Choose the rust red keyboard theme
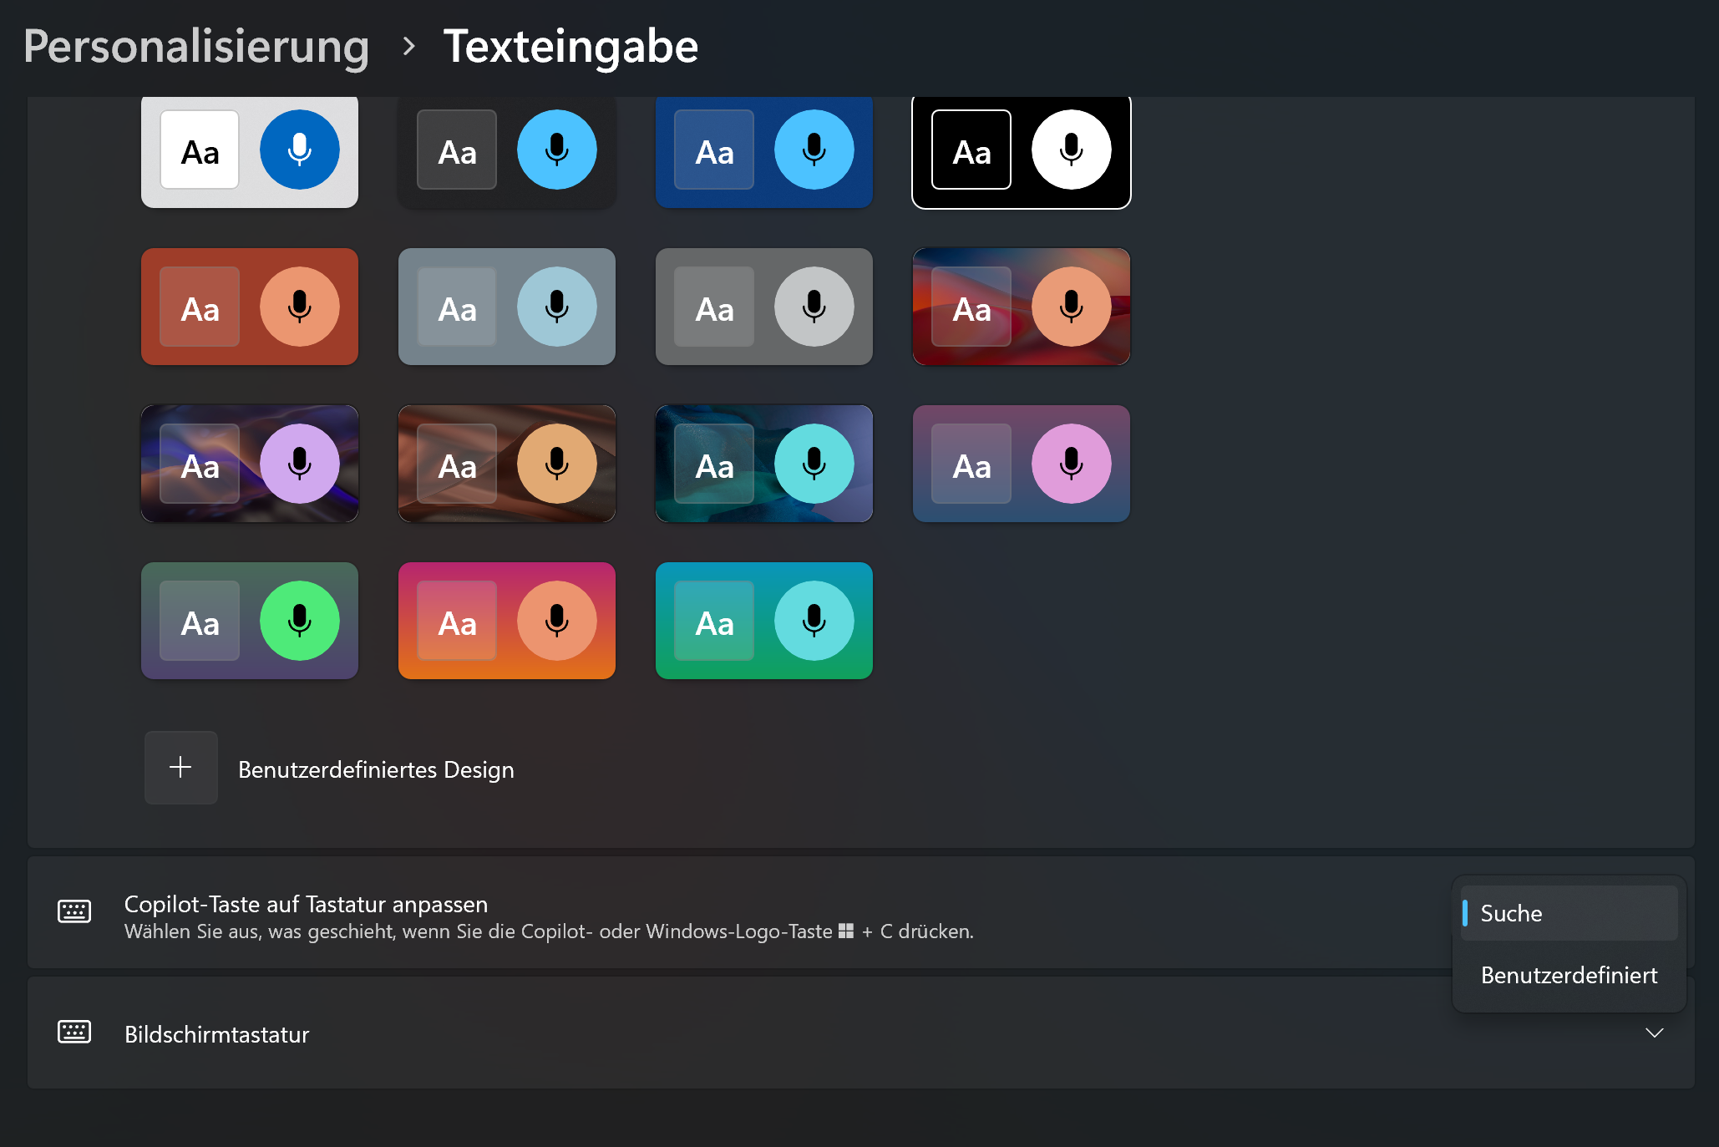The image size is (1719, 1147). (249, 307)
